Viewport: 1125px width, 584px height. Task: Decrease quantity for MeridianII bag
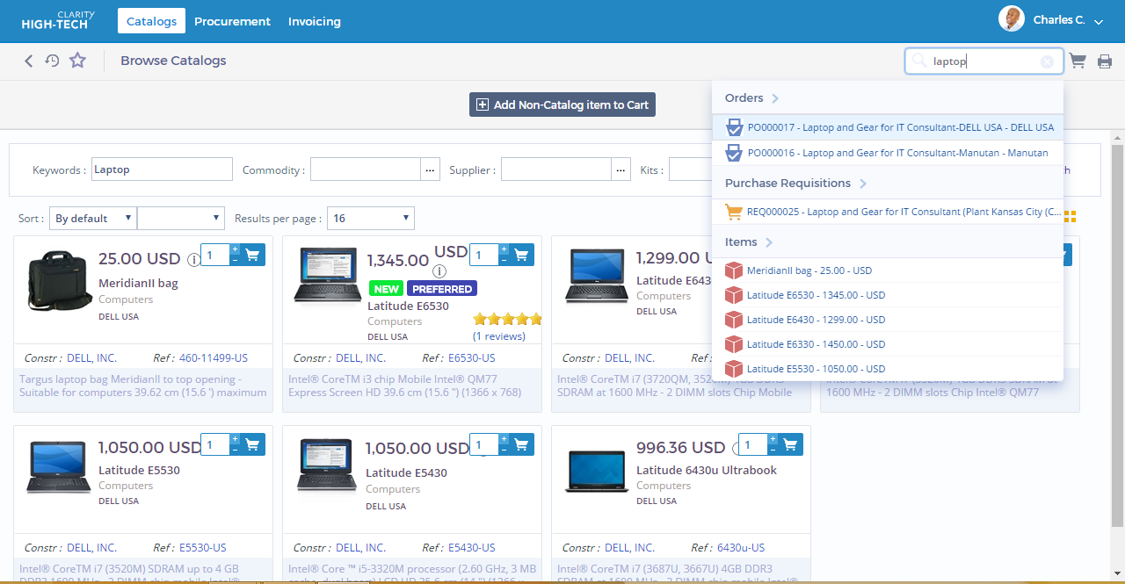pos(235,260)
